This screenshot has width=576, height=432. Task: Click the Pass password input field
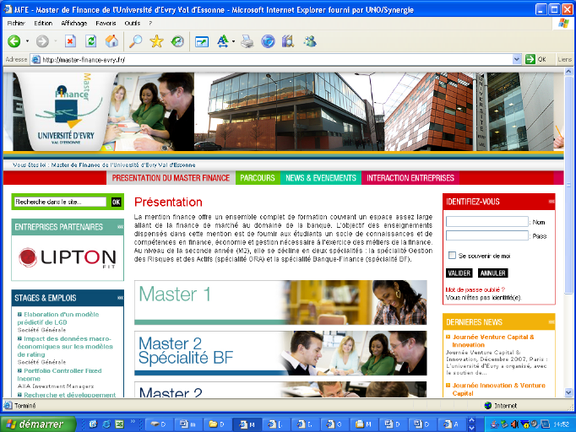pyautogui.click(x=487, y=235)
